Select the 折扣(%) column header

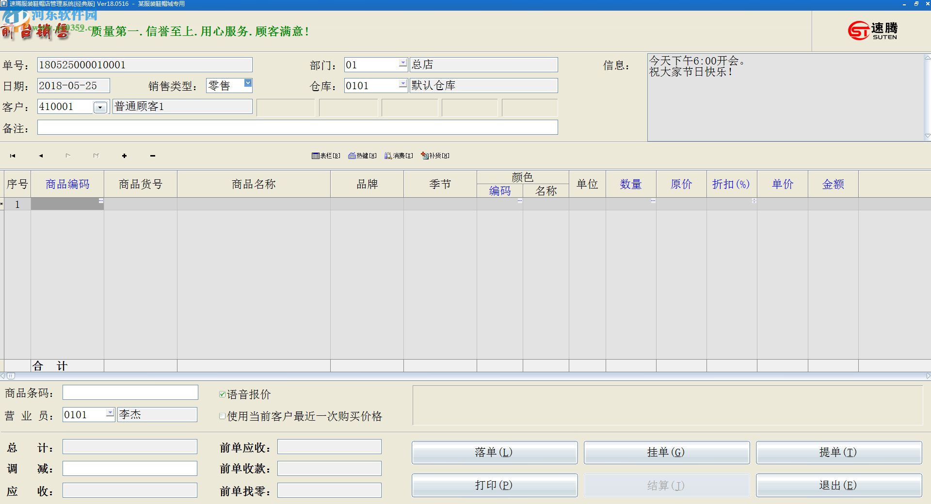[x=732, y=184]
